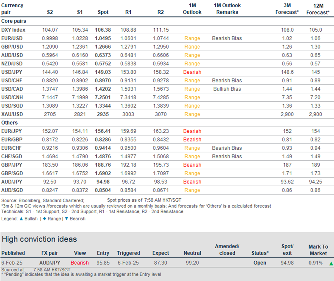Click the Sourced at 7:58 AM HKT/SGT note

click(x=36, y=270)
